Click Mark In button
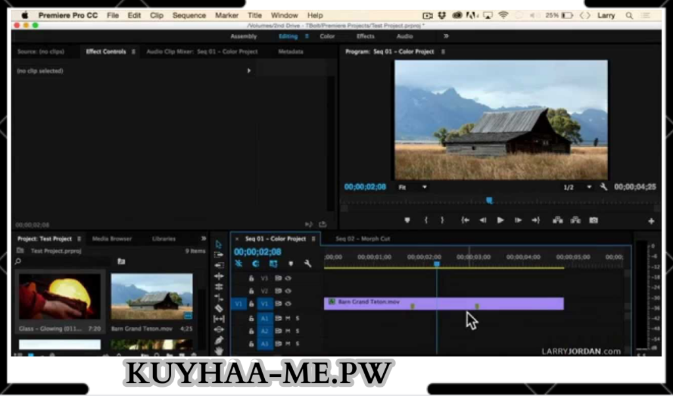673x396 pixels. (426, 220)
